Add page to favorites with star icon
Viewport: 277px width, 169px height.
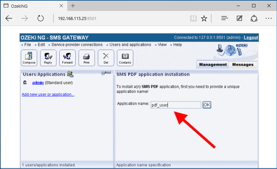[204, 18]
